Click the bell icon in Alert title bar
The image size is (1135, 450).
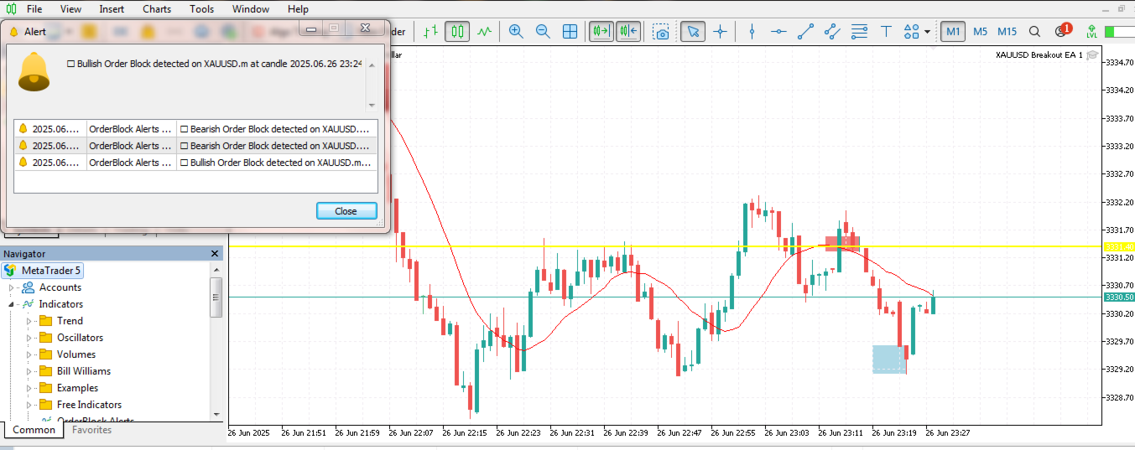click(x=13, y=31)
